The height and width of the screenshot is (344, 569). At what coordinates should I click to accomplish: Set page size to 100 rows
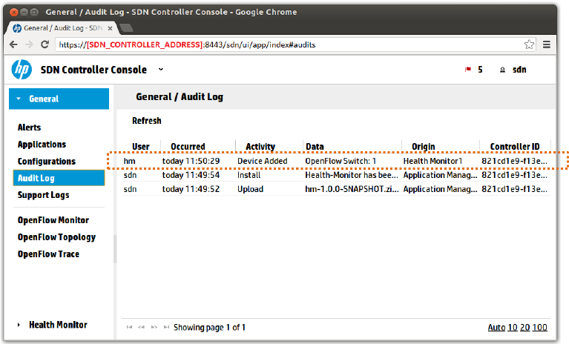pos(539,328)
